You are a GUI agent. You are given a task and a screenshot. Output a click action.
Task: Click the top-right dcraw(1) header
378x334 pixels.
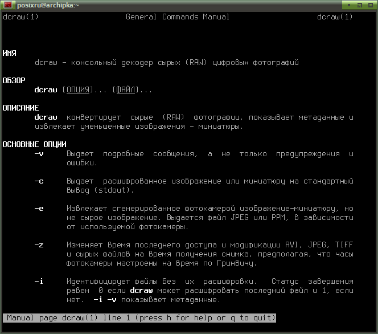click(335, 17)
